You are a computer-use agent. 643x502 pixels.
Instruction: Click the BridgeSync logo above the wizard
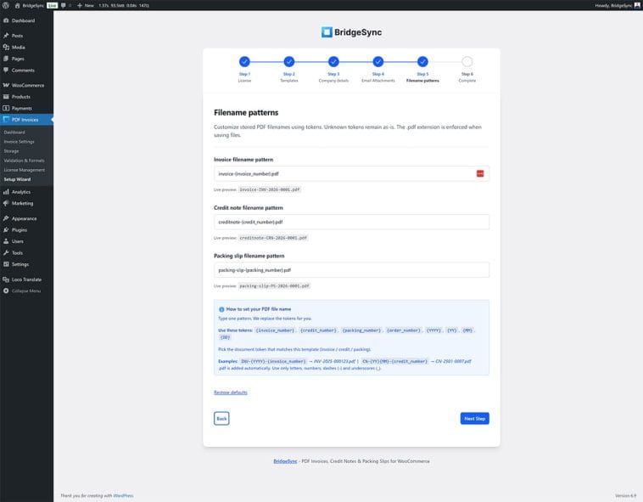click(x=351, y=32)
